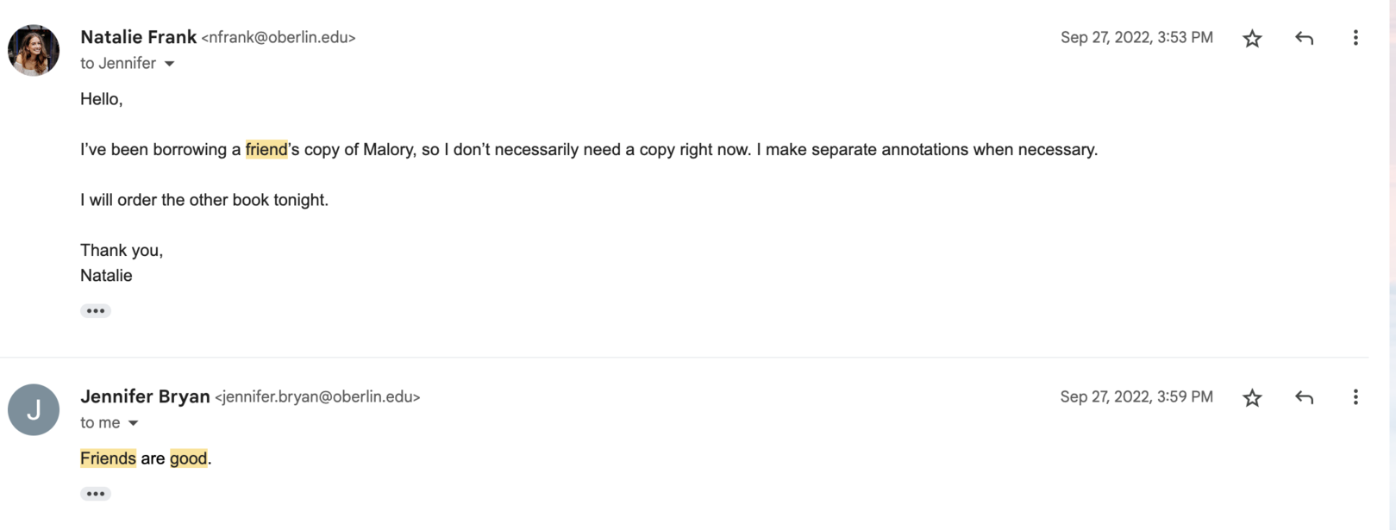Click the 3:53 PM message timestamp
The height and width of the screenshot is (530, 1396).
(x=1136, y=37)
